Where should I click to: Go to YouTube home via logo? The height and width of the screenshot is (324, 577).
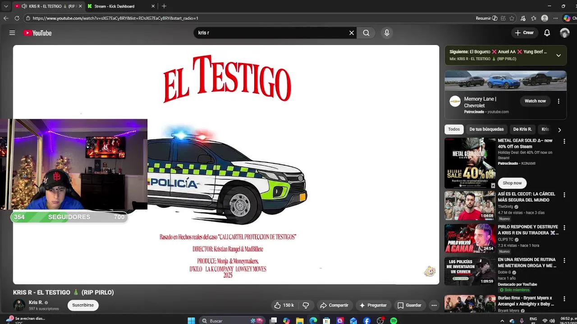click(x=37, y=33)
